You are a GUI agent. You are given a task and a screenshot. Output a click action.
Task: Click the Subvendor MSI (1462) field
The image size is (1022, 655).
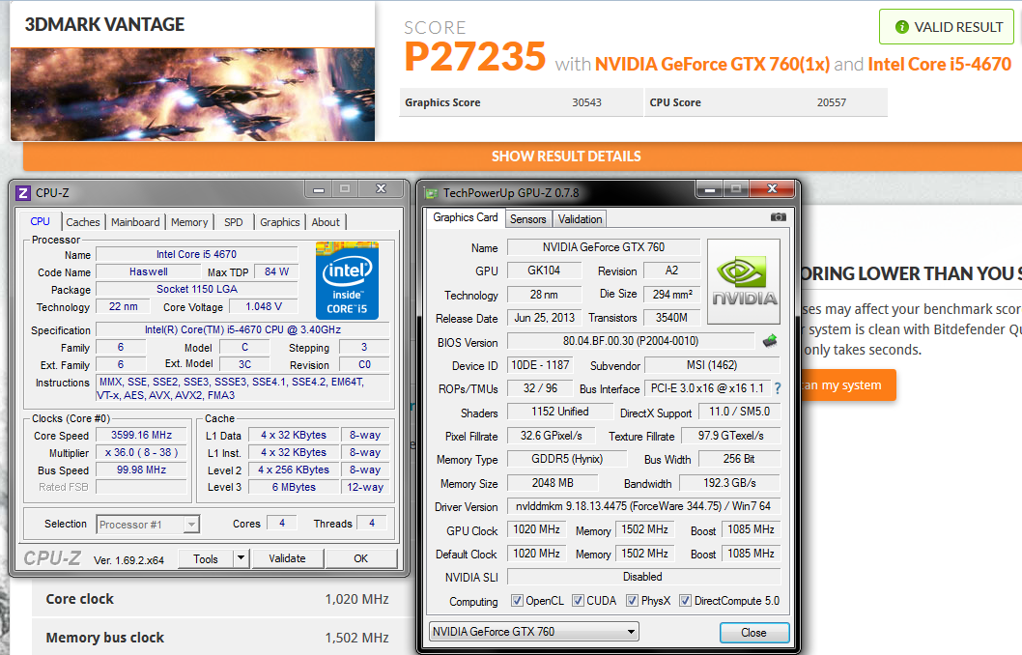coord(712,365)
